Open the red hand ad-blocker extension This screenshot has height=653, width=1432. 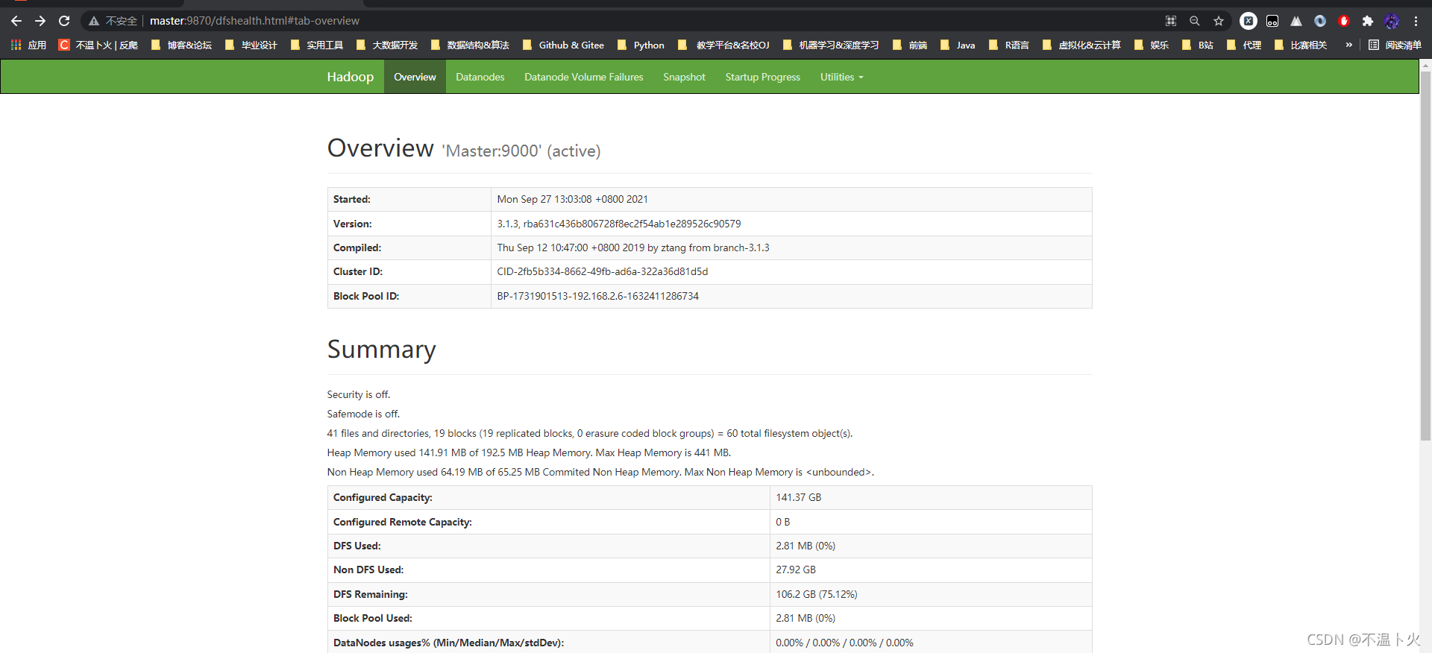pos(1344,21)
